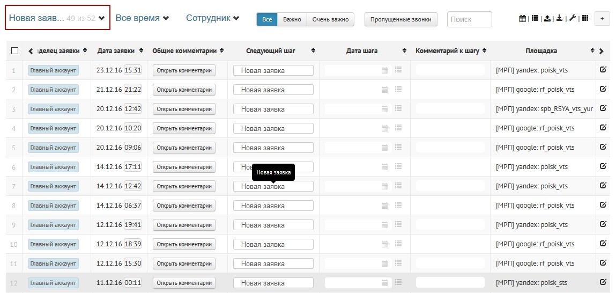Click the download icon in toolbar

coord(560,19)
